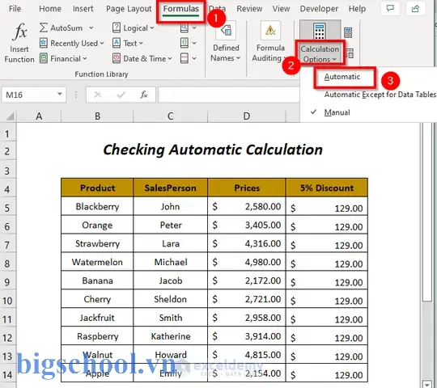The image size is (437, 388).
Task: Click into the formula bar input
Action: point(228,95)
